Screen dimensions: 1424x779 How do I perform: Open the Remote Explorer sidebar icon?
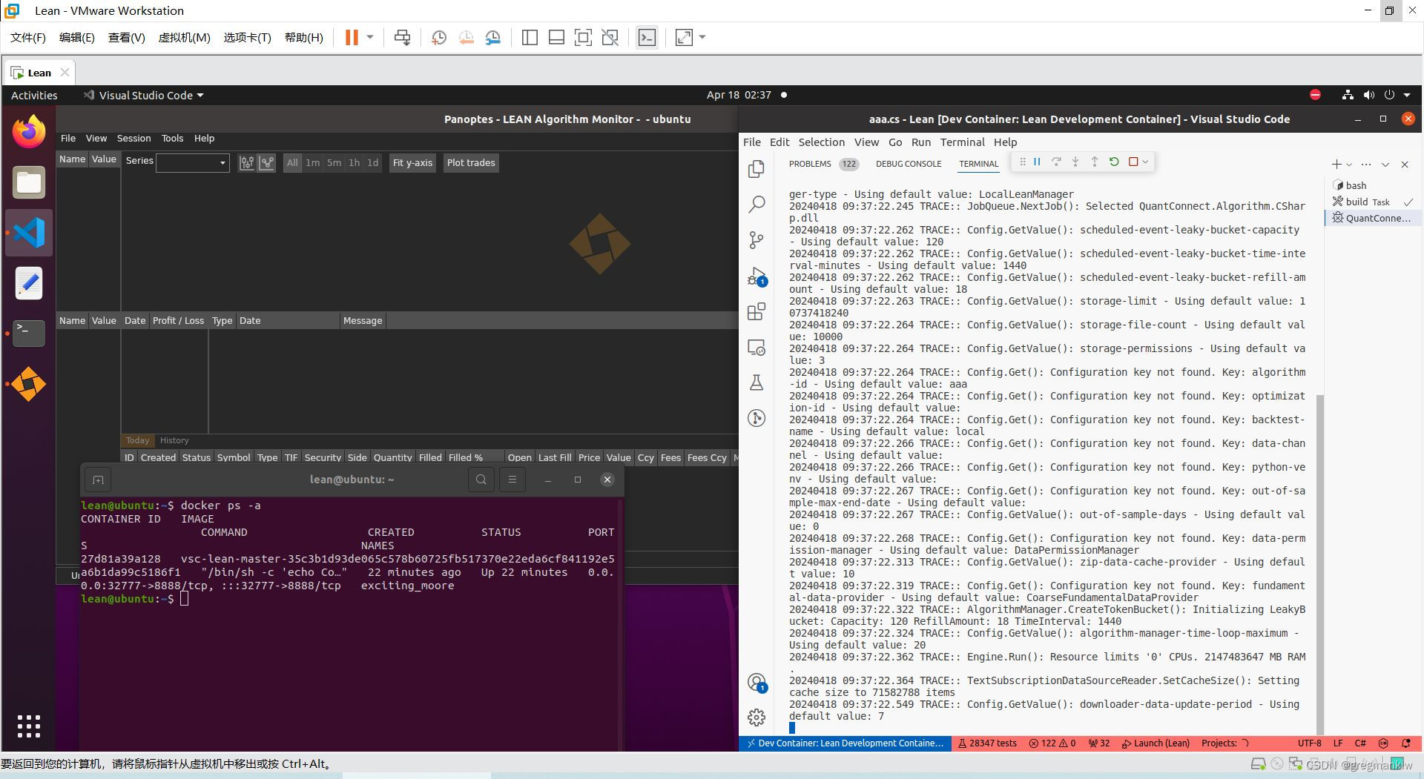click(x=756, y=347)
